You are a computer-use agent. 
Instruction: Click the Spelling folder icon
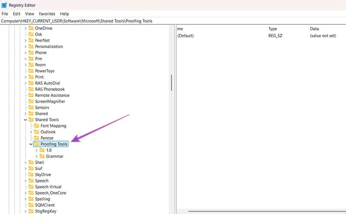(x=31, y=199)
